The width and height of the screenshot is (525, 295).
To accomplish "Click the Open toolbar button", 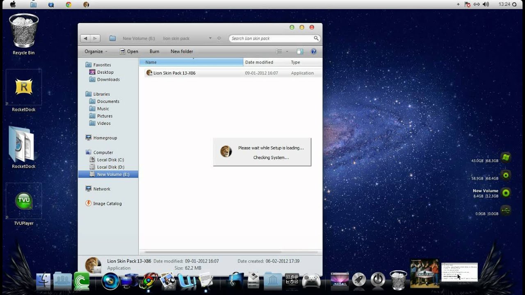I will tap(129, 52).
